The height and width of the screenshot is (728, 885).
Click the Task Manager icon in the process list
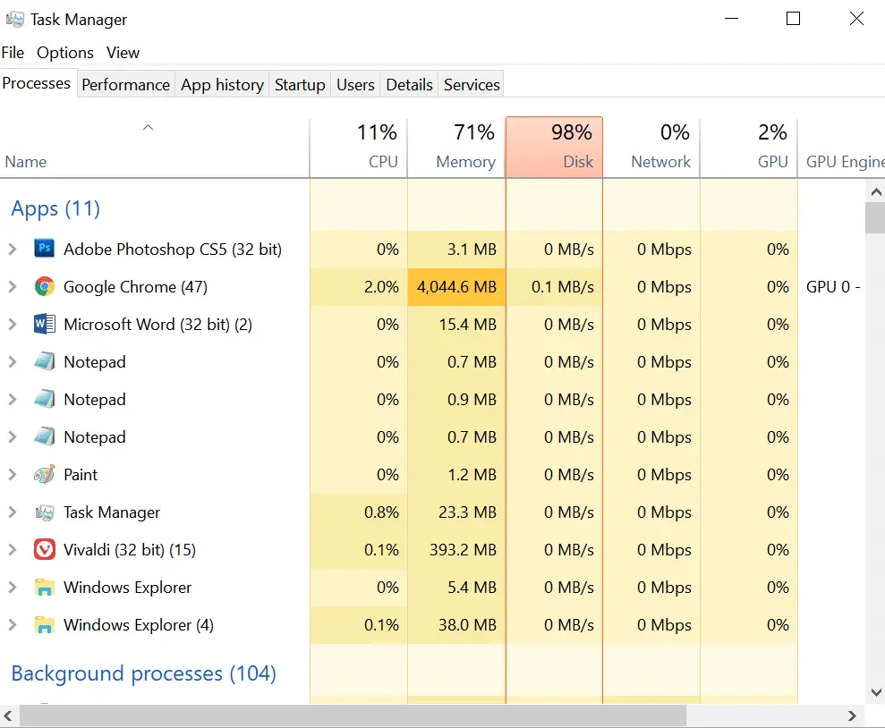(x=45, y=512)
